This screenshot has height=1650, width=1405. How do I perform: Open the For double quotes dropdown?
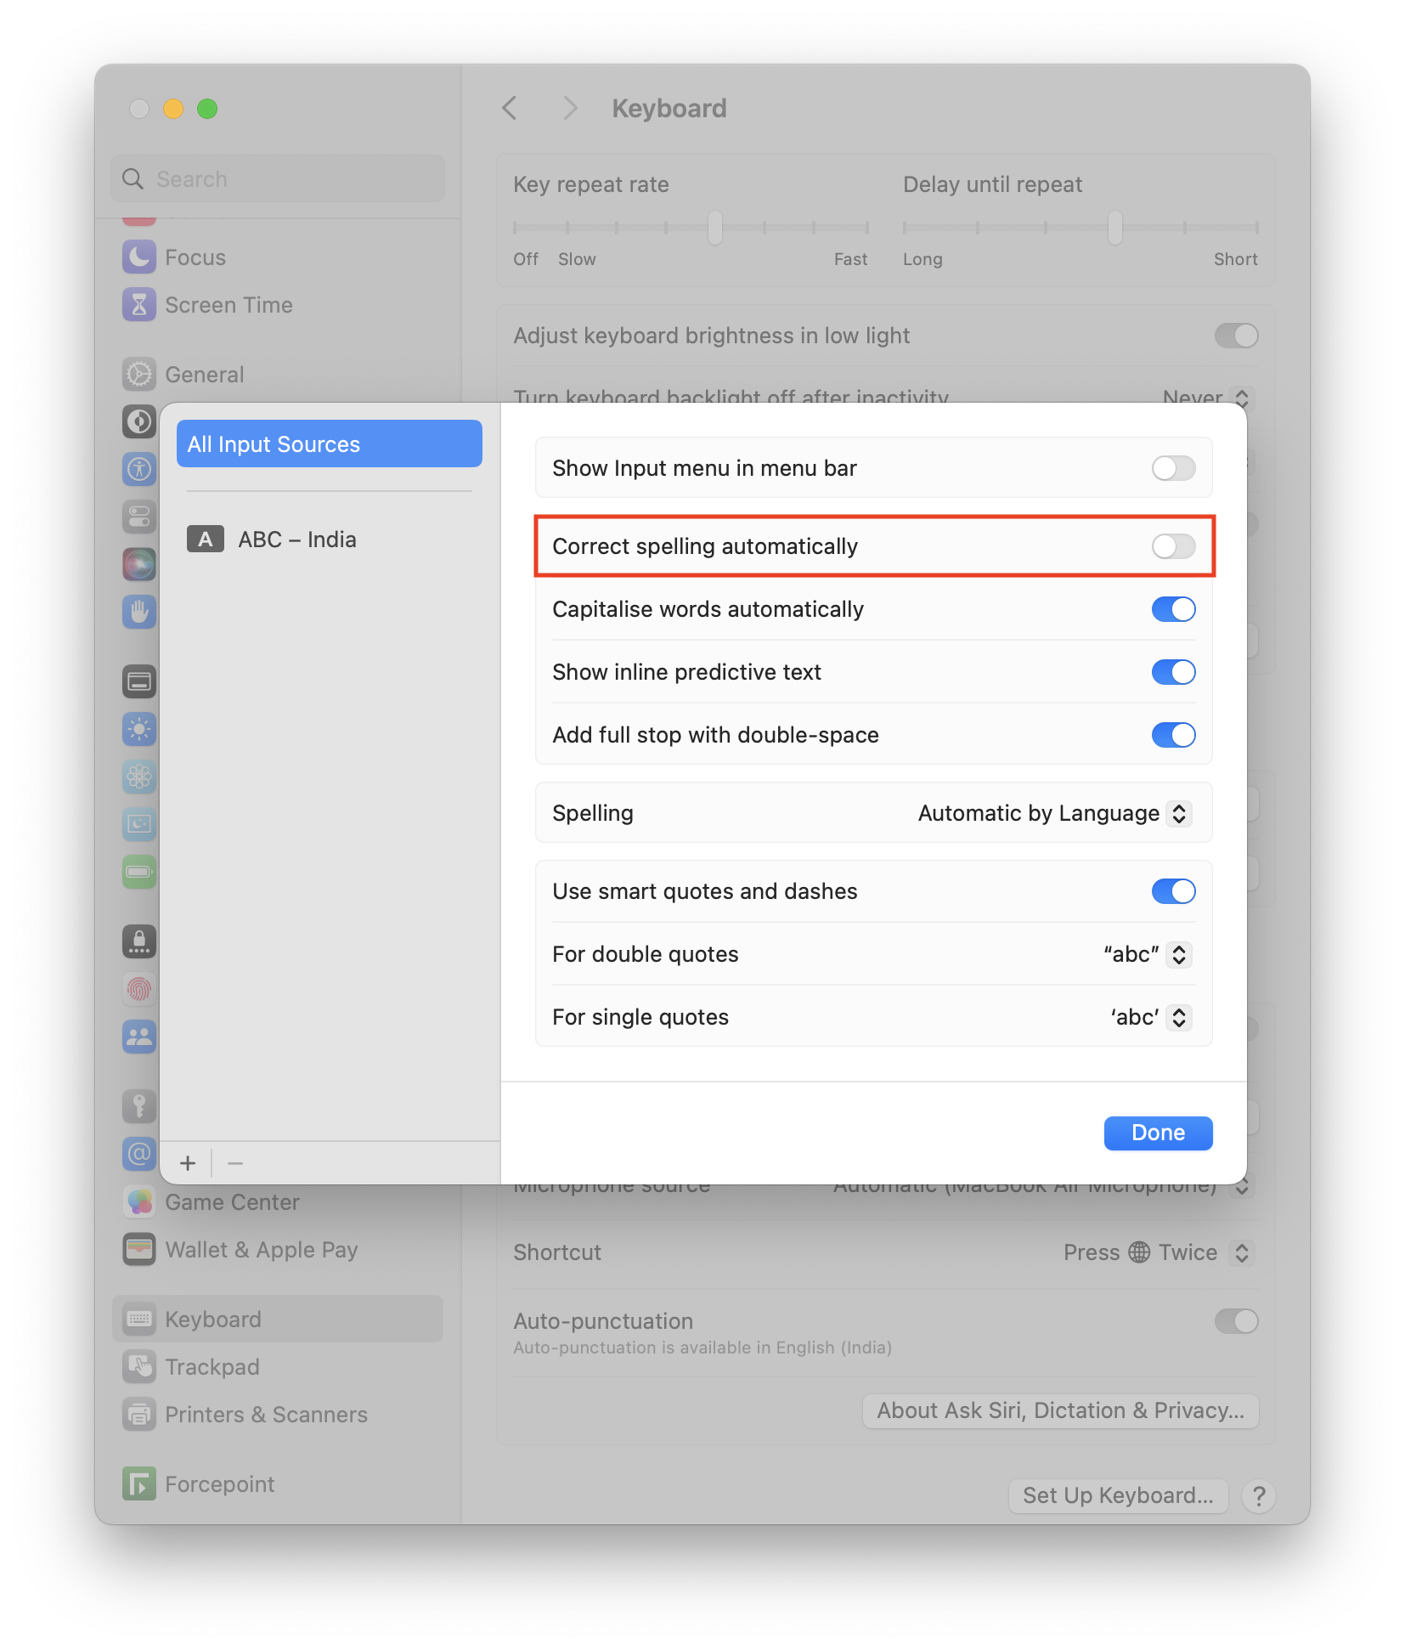(1147, 954)
